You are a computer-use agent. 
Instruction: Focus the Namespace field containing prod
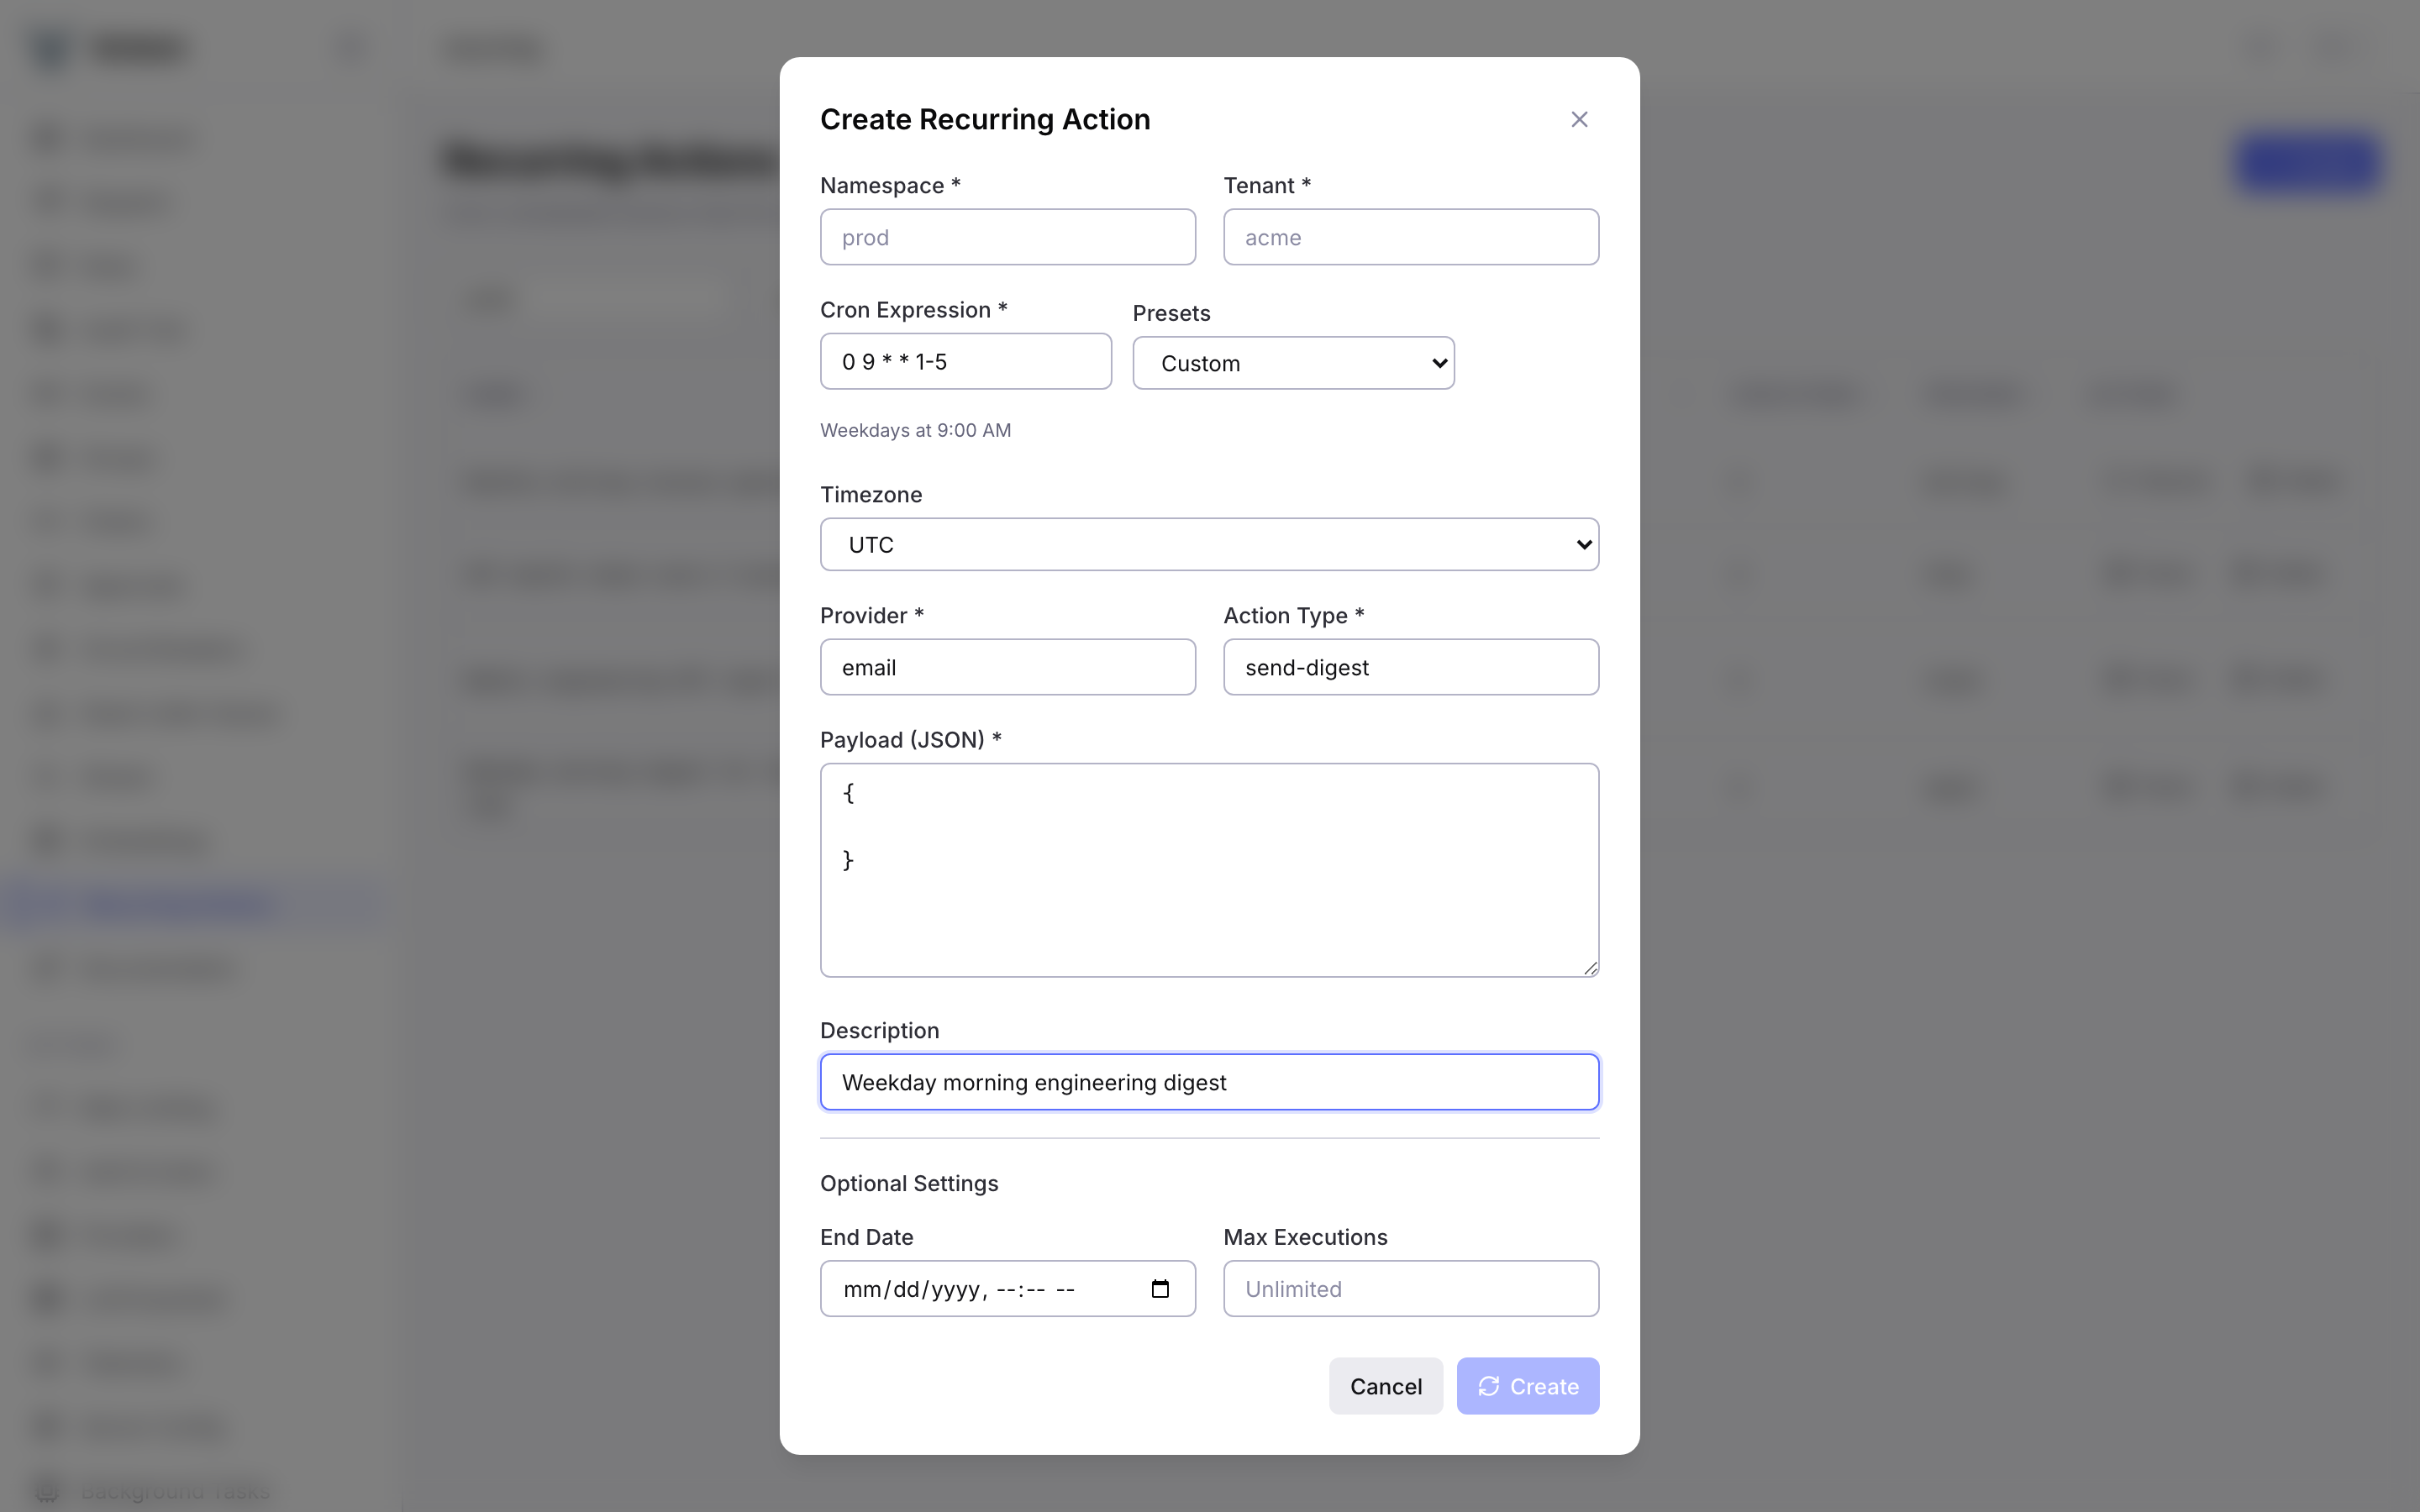point(1006,237)
